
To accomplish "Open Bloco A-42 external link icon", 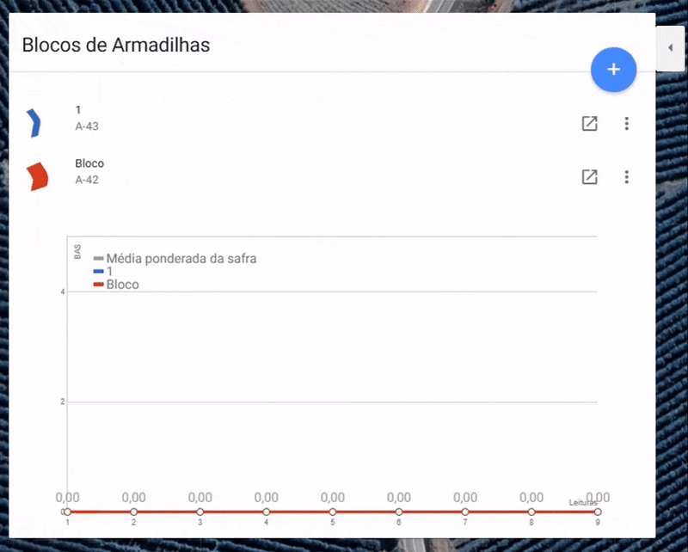I will (x=589, y=177).
